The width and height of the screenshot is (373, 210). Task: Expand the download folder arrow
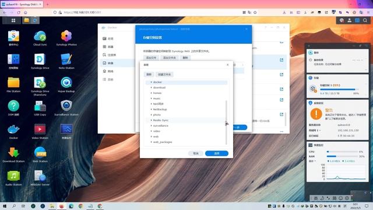[151, 87]
